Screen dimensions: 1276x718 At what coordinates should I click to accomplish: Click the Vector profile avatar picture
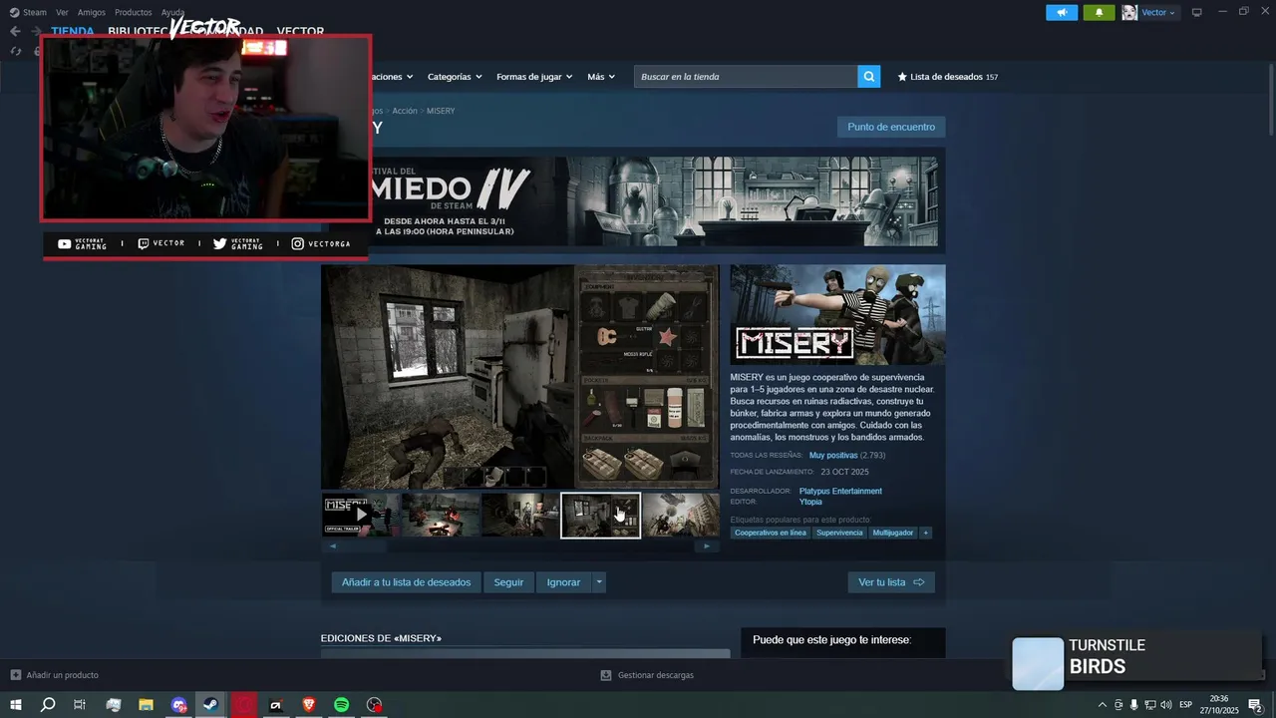click(1129, 12)
